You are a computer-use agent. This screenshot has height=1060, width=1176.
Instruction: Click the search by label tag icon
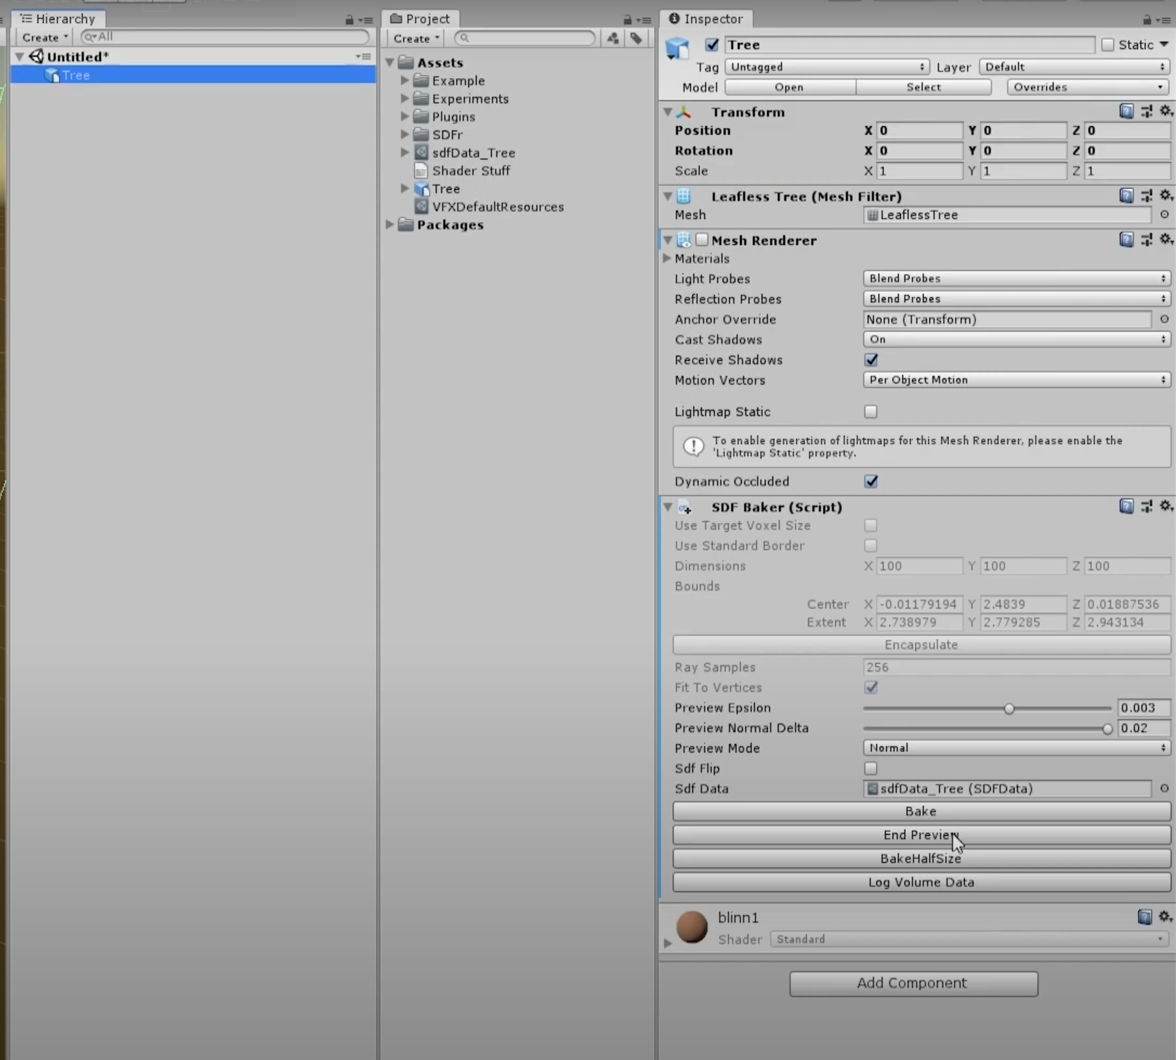(x=636, y=38)
